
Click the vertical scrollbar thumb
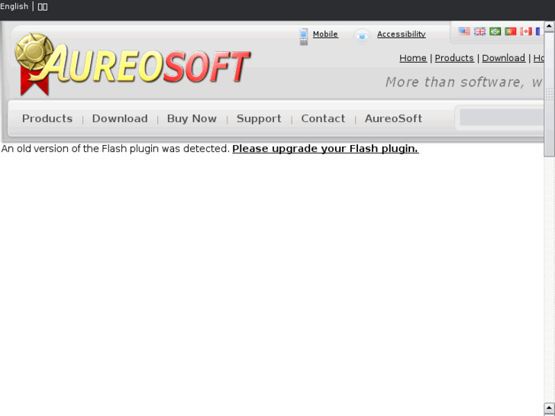pyautogui.click(x=549, y=94)
